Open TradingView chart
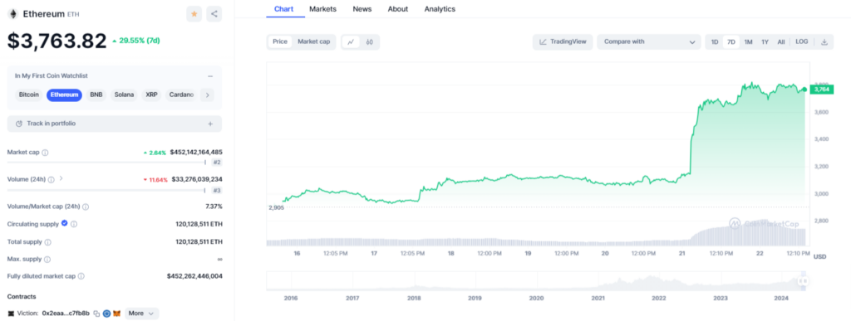The width and height of the screenshot is (851, 321). click(x=563, y=41)
